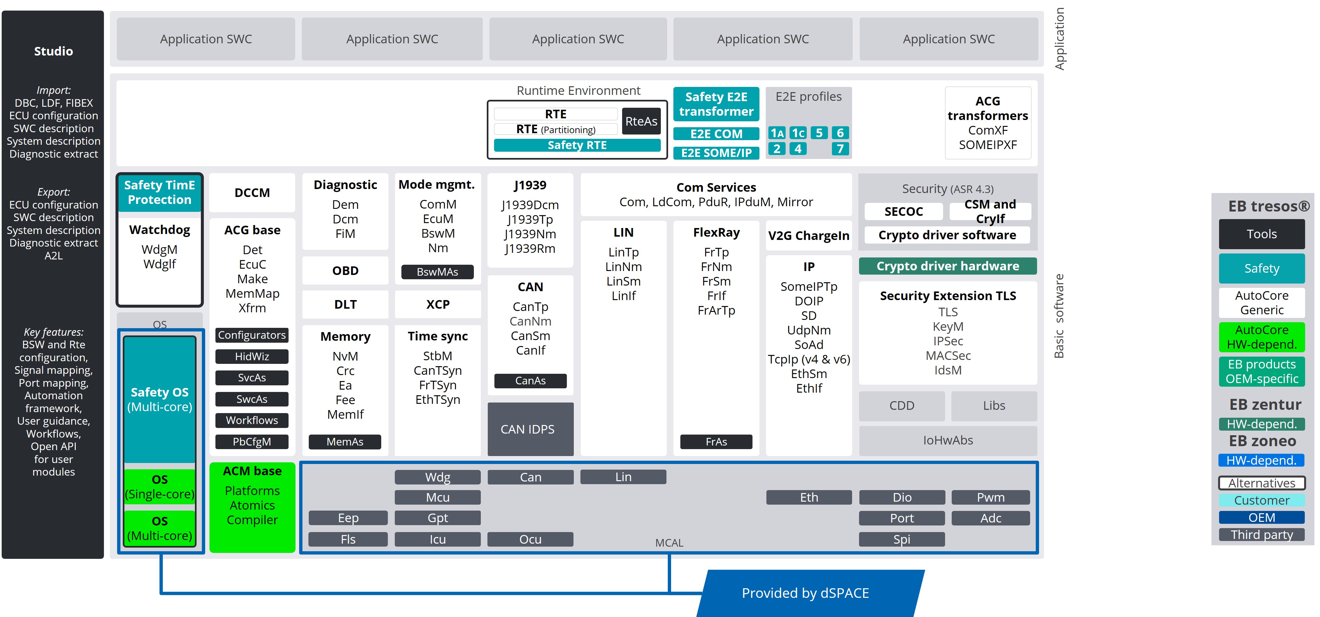Click the DCCM block
Image resolution: width=1320 pixels, height=617 pixels.
point(252,193)
